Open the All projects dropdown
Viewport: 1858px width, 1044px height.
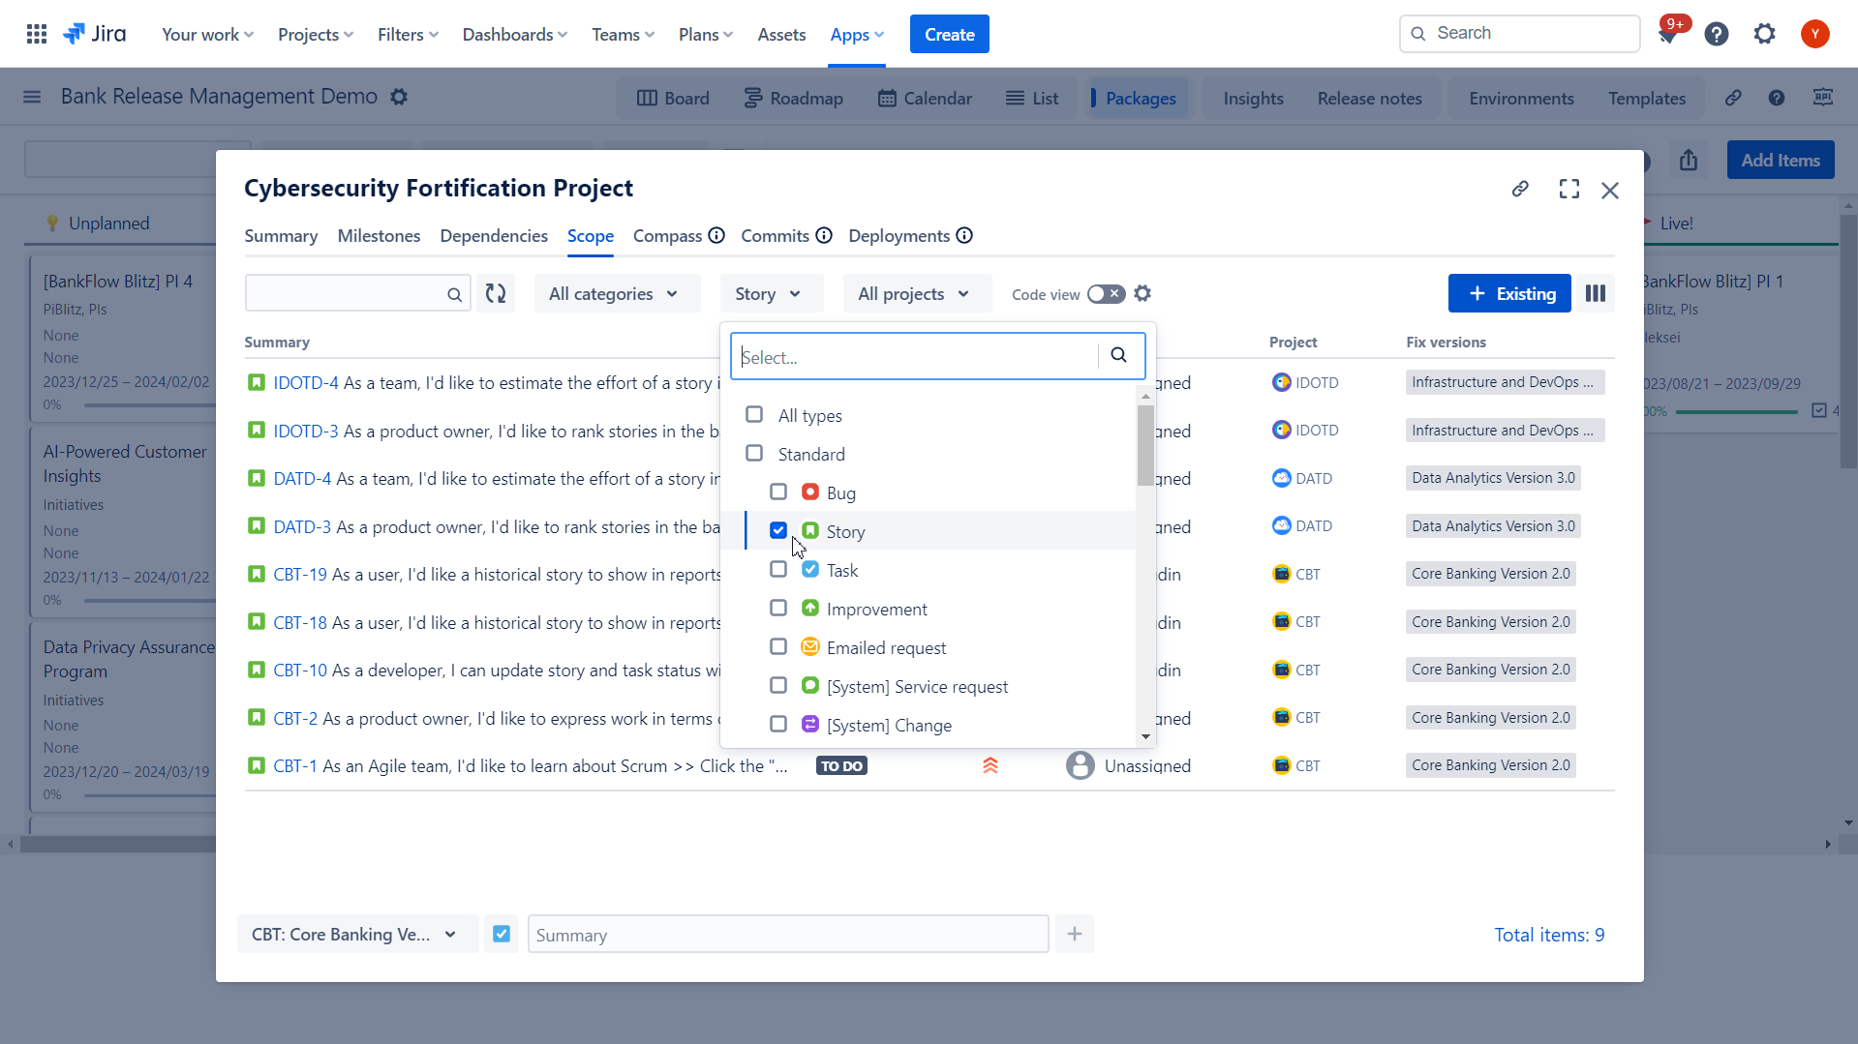coord(915,293)
